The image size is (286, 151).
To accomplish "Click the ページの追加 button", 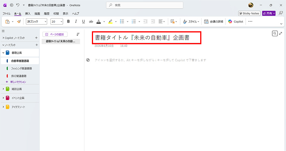I will click(x=55, y=34).
